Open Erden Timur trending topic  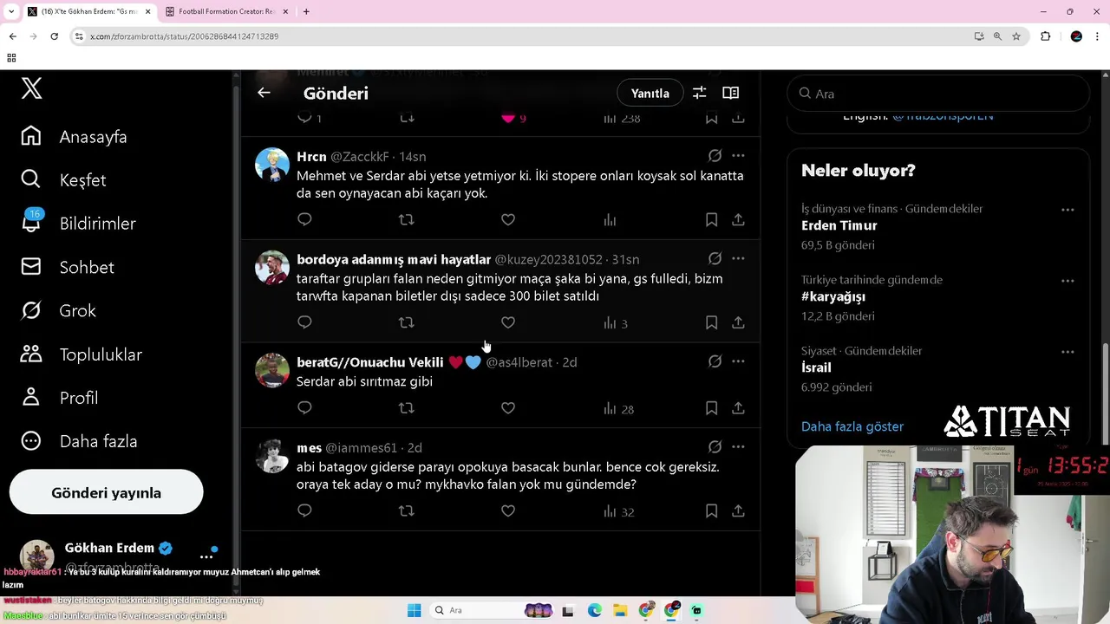pyautogui.click(x=839, y=225)
